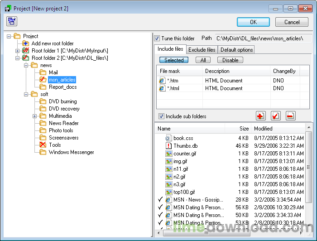The width and height of the screenshot is (317, 241).
Task: Click the horizontal scrollbar of file list
Action: [230, 233]
